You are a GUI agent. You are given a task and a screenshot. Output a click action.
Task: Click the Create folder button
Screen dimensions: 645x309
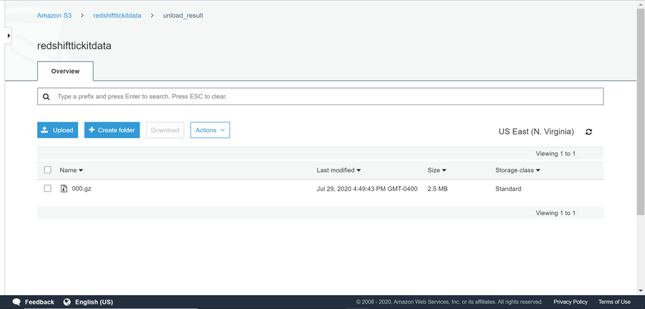pyautogui.click(x=112, y=130)
